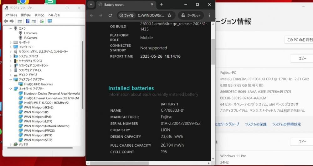Select WAN Miniport (IKEv2) adapter
The width and height of the screenshot is (313, 166).
pyautogui.click(x=38, y=107)
